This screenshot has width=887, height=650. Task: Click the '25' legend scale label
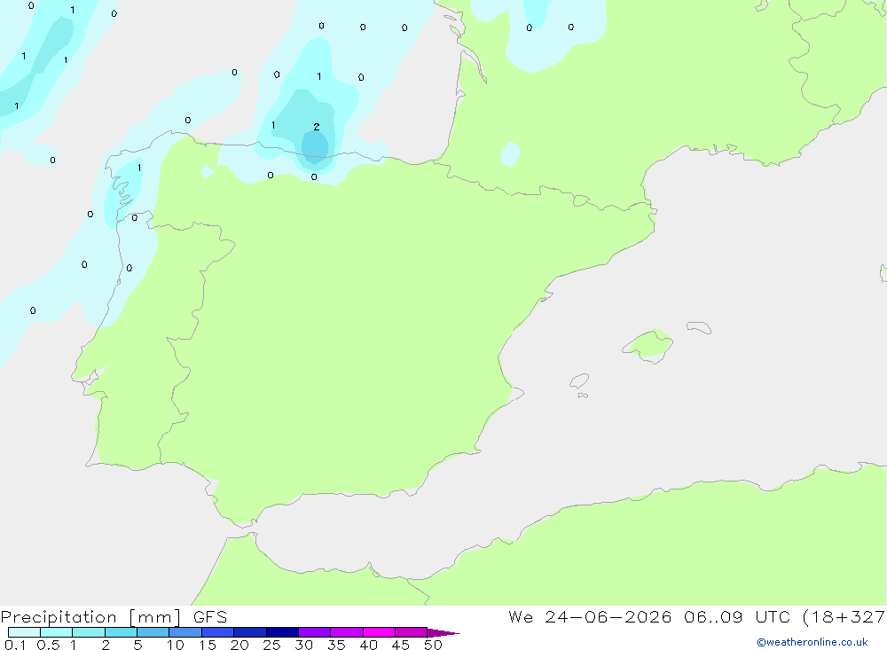click(x=271, y=645)
